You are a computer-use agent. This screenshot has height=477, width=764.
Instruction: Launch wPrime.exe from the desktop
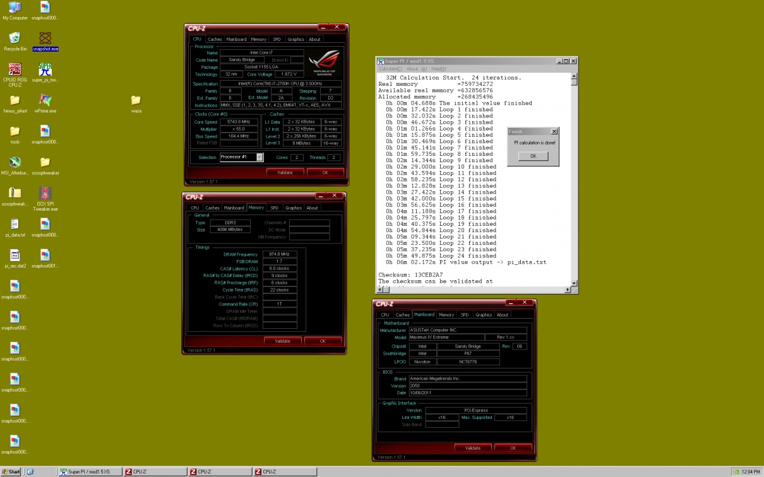click(45, 101)
